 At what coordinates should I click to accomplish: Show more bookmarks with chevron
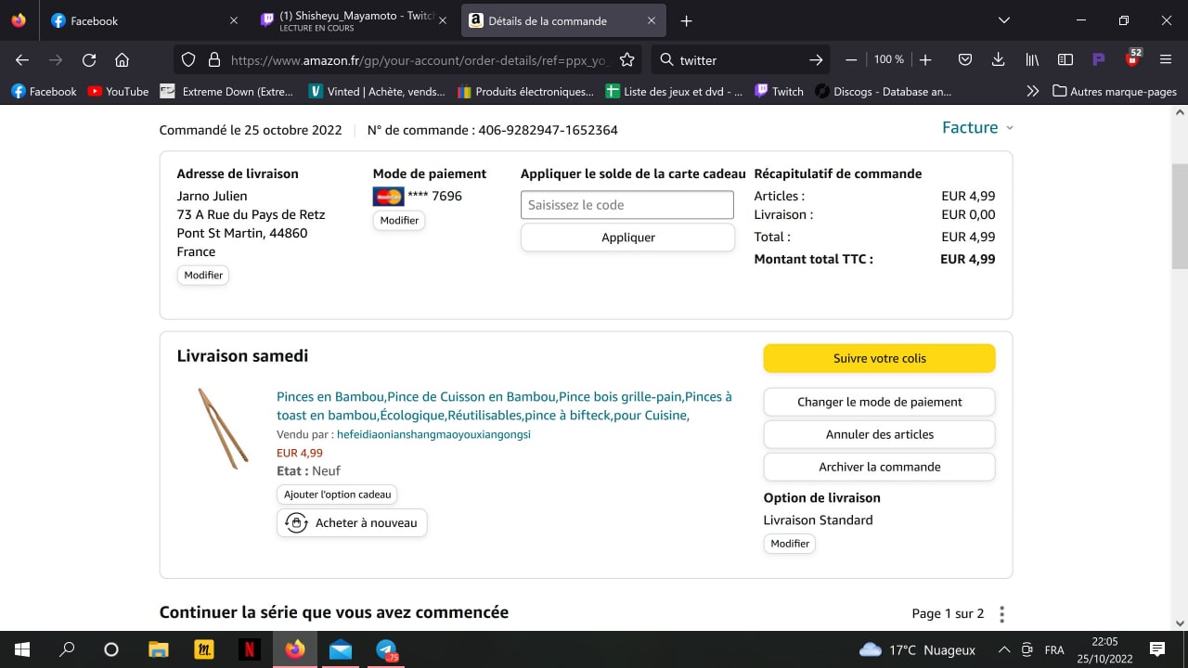tap(1032, 91)
